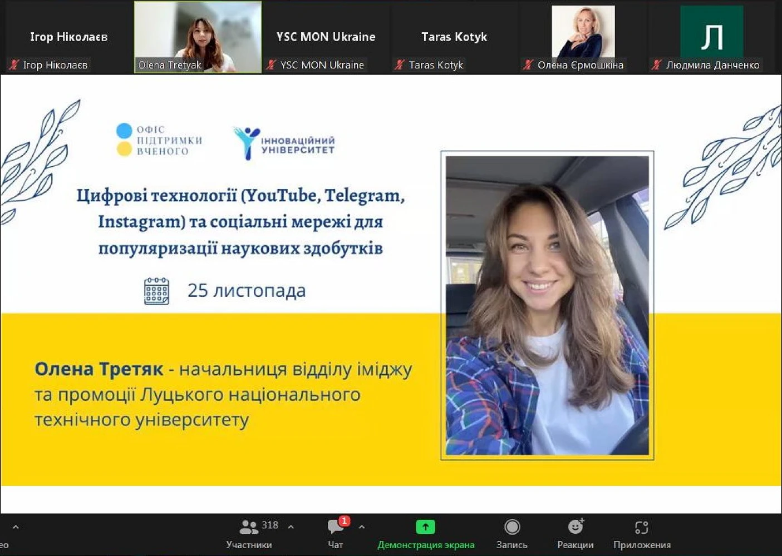Open the Приложения apps icon
The image size is (782, 556).
(641, 527)
